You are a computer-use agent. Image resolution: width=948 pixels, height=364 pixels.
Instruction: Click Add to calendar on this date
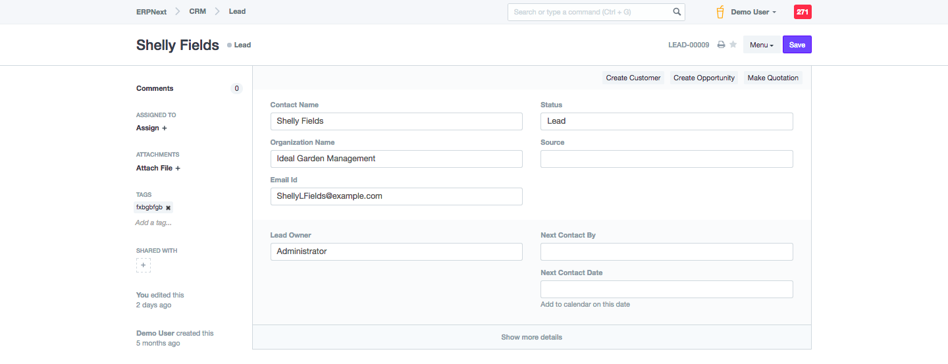pos(585,304)
